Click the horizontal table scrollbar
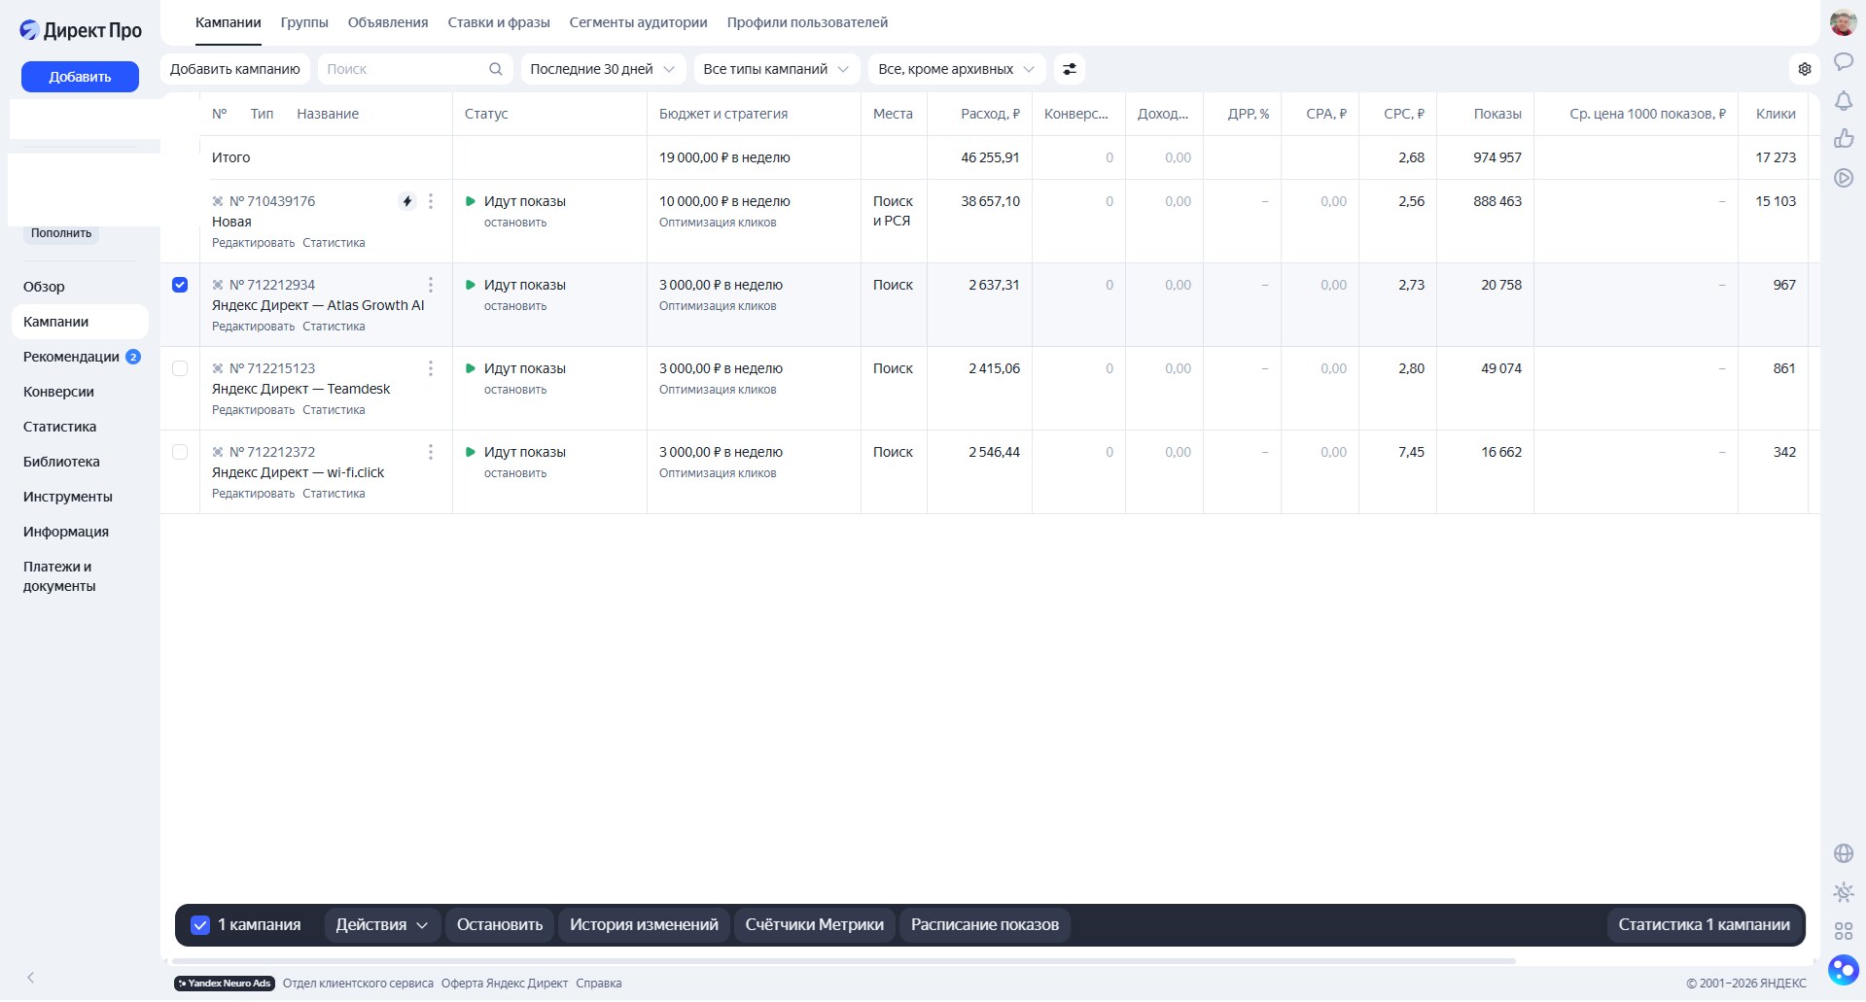1866x1002 pixels. [x=844, y=961]
